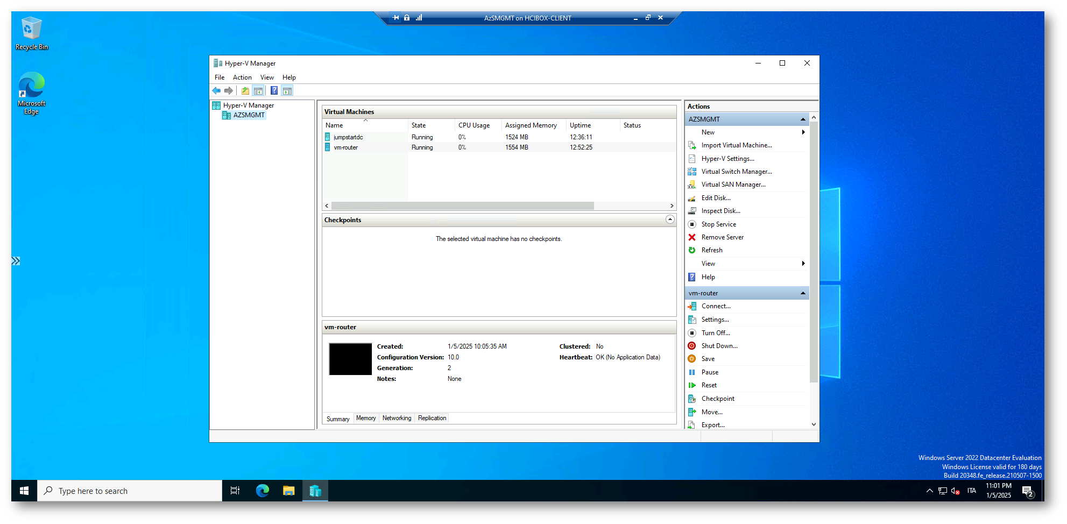Click the back arrow in the toolbar
The image size is (1067, 524).
(x=216, y=91)
